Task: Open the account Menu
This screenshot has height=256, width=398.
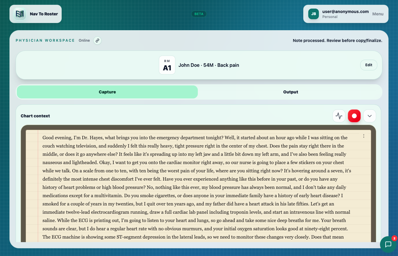Action: (x=378, y=14)
